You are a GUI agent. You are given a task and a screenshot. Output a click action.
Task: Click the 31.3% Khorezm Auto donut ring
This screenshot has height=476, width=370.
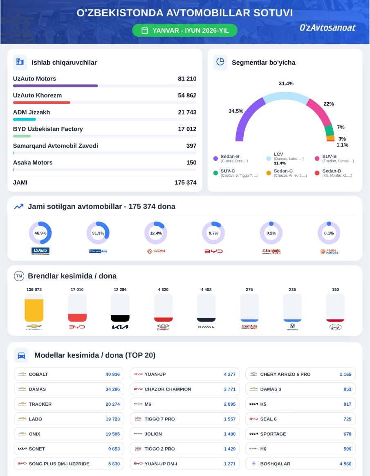click(x=98, y=233)
